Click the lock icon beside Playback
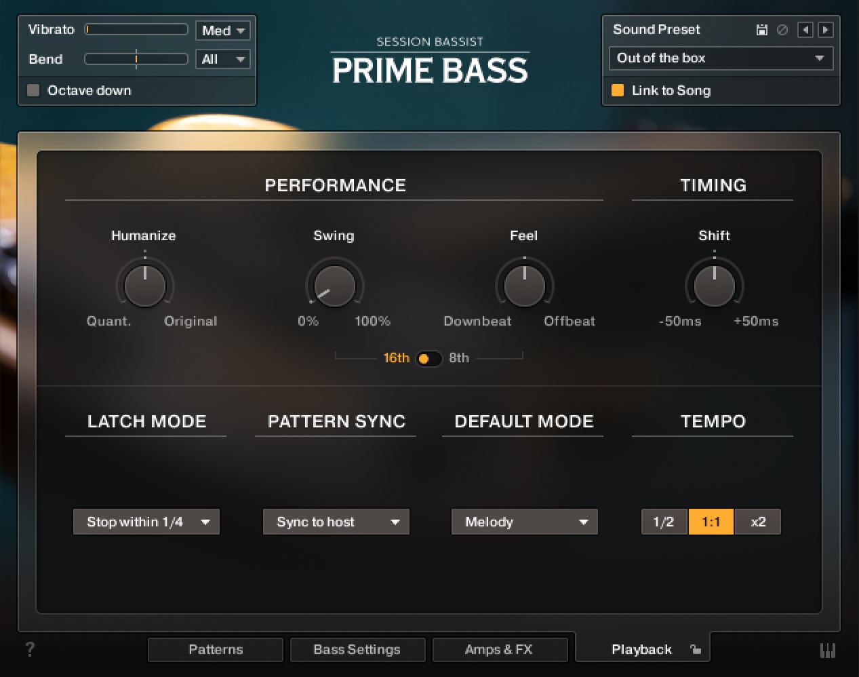Viewport: 859px width, 677px height. 696,649
